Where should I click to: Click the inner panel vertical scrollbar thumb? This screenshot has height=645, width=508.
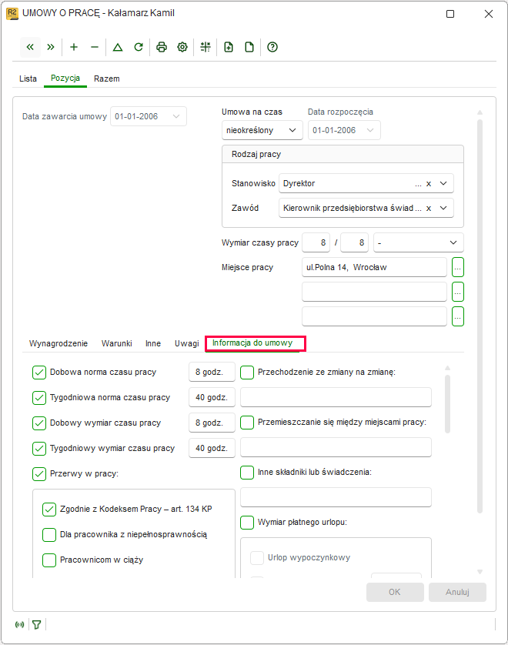tap(447, 404)
